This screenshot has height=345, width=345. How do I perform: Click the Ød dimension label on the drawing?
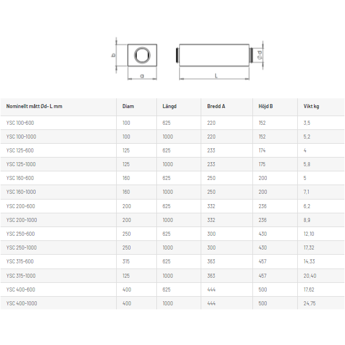[260, 56]
